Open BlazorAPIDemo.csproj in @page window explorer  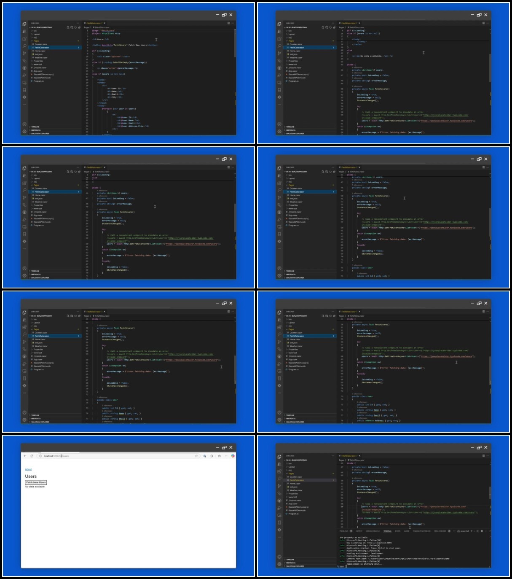click(x=55, y=74)
